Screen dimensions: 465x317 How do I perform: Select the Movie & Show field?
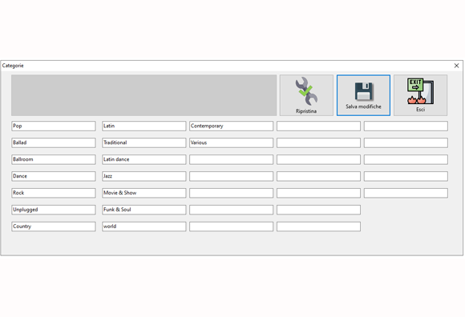(144, 193)
